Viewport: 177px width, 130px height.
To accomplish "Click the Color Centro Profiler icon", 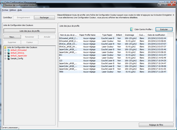I will pos(131,29).
